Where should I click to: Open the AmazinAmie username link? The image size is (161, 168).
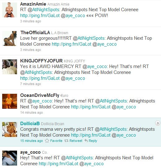(33, 4)
